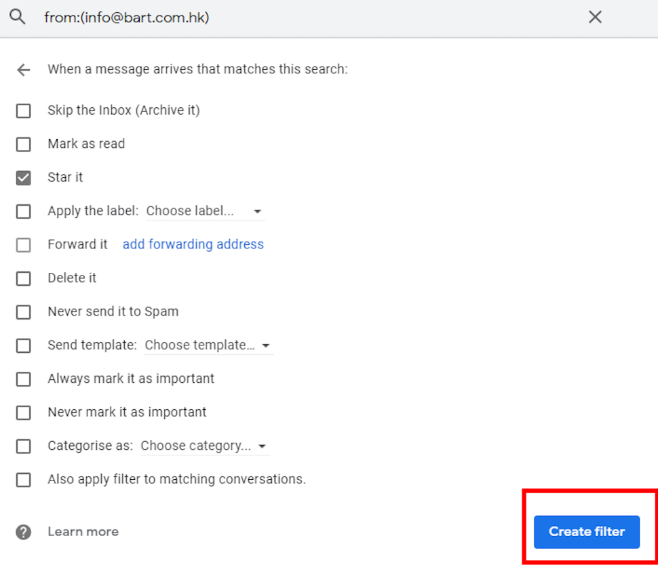Expand the Choose category dropdown
This screenshot has width=658, height=566.
(205, 446)
